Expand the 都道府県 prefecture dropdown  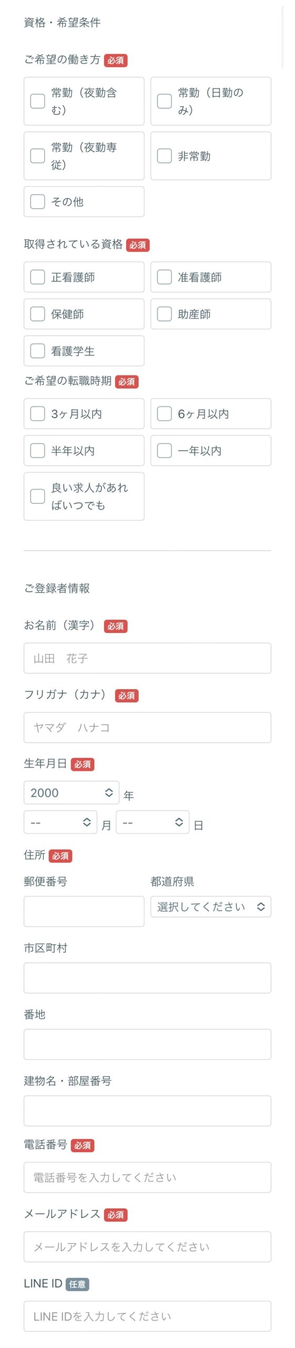click(211, 907)
